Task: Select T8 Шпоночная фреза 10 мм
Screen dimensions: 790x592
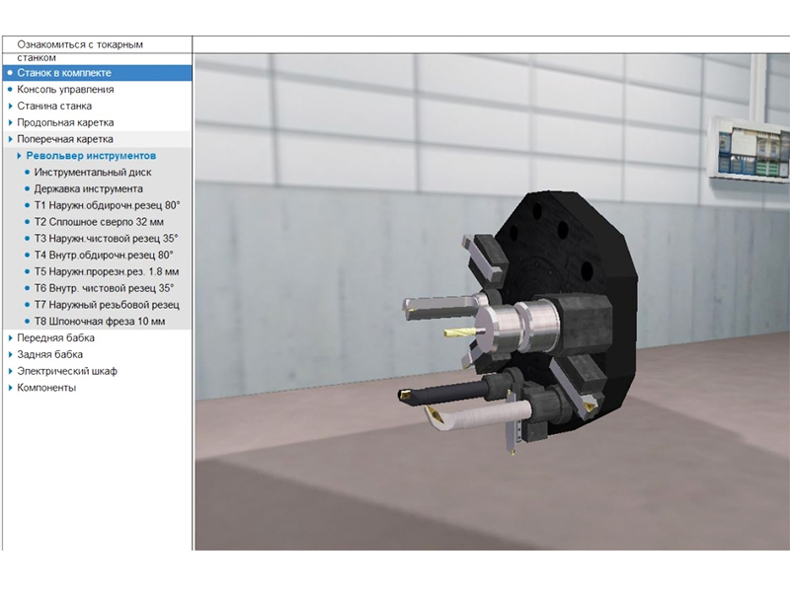Action: tap(100, 322)
